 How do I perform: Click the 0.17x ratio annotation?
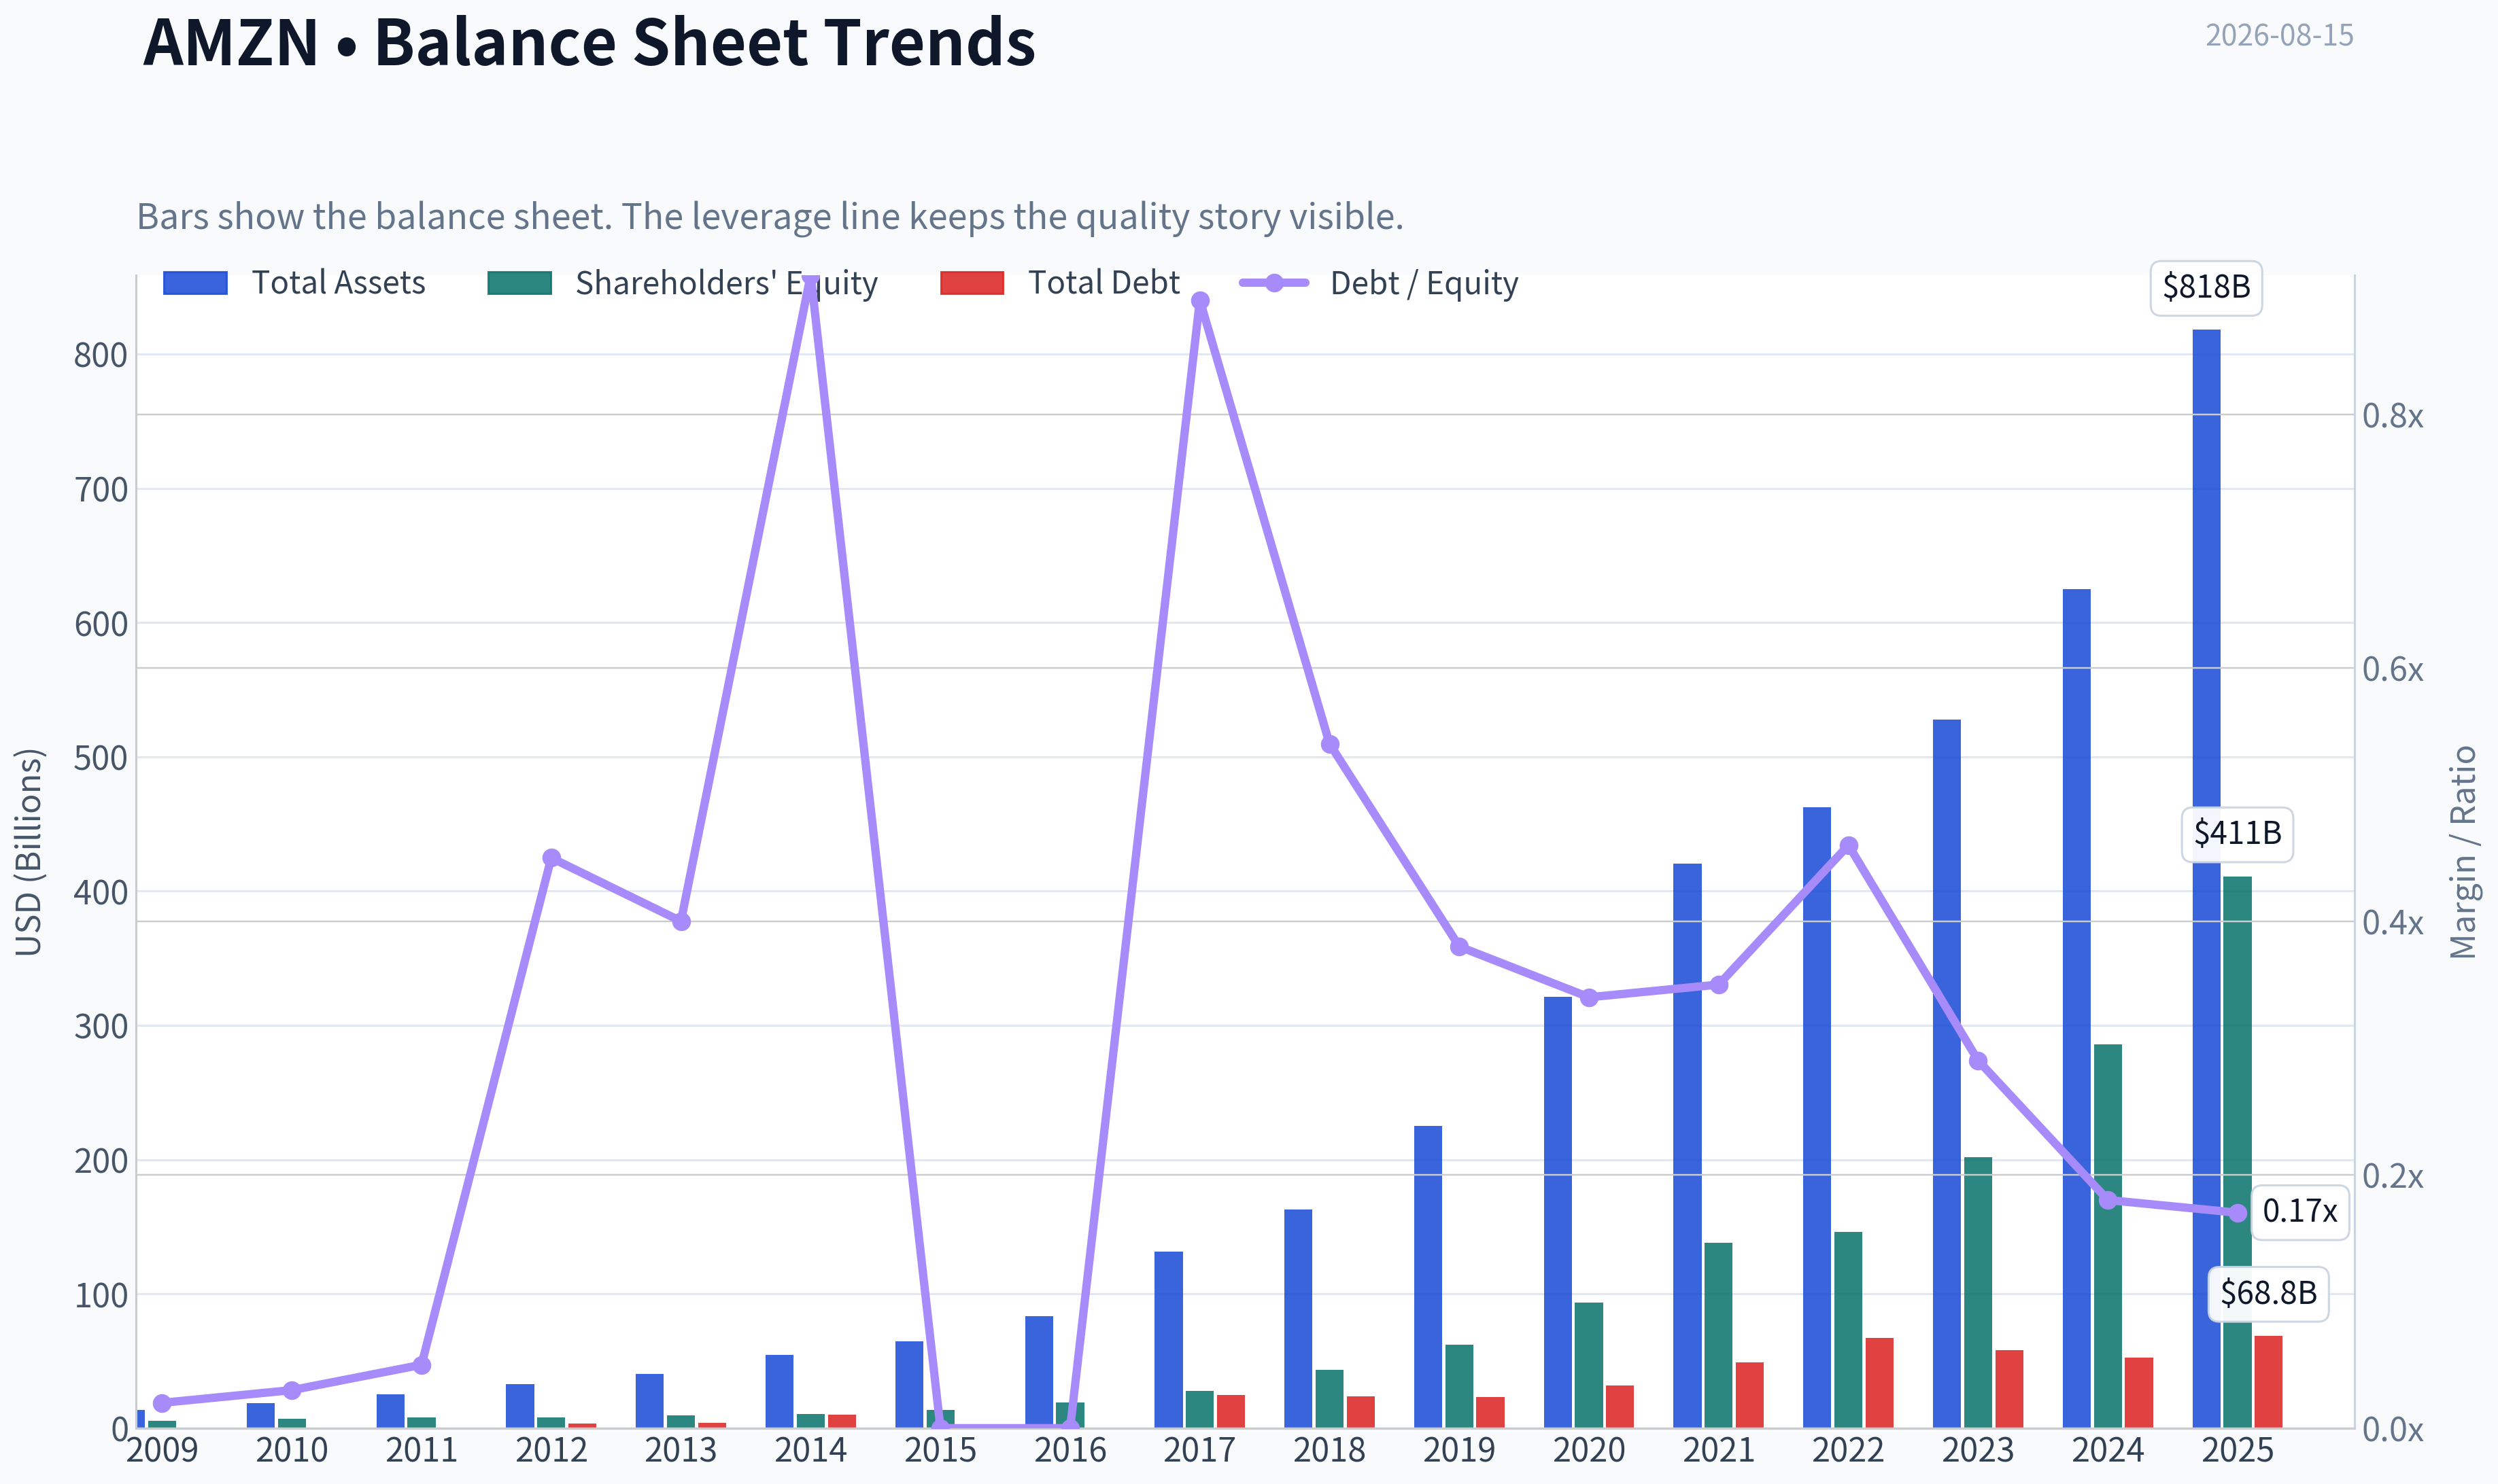pos(2300,1211)
